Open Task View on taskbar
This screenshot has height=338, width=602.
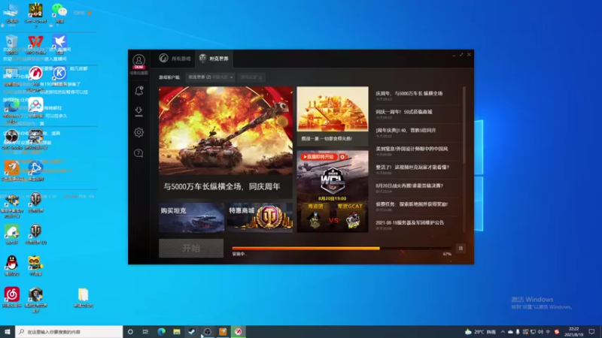pos(145,332)
